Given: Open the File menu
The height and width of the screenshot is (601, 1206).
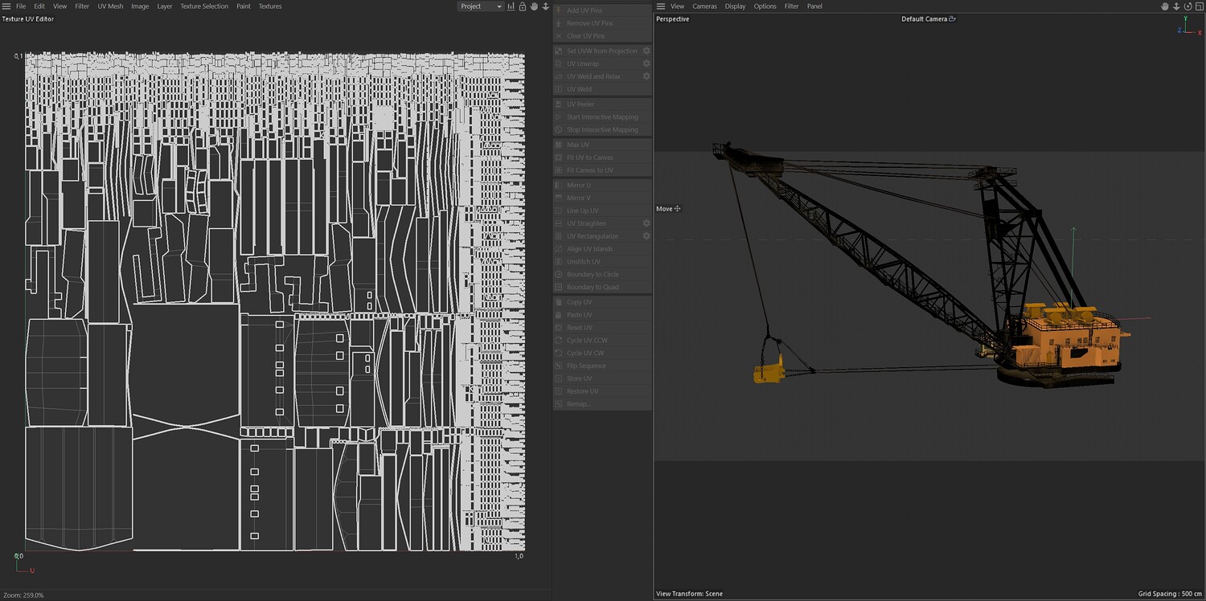Looking at the screenshot, I should (21, 6).
